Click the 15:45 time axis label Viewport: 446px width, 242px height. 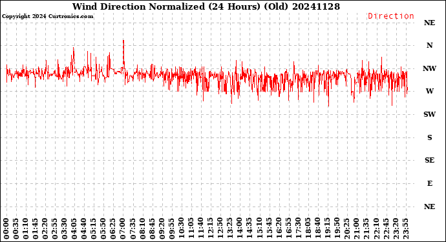click(x=269, y=229)
